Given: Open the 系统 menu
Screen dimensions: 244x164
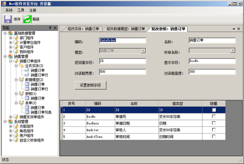Looking at the screenshot, I should pos(9,10).
